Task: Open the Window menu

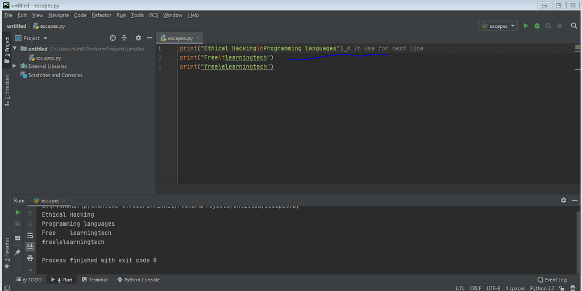Action: tap(173, 15)
